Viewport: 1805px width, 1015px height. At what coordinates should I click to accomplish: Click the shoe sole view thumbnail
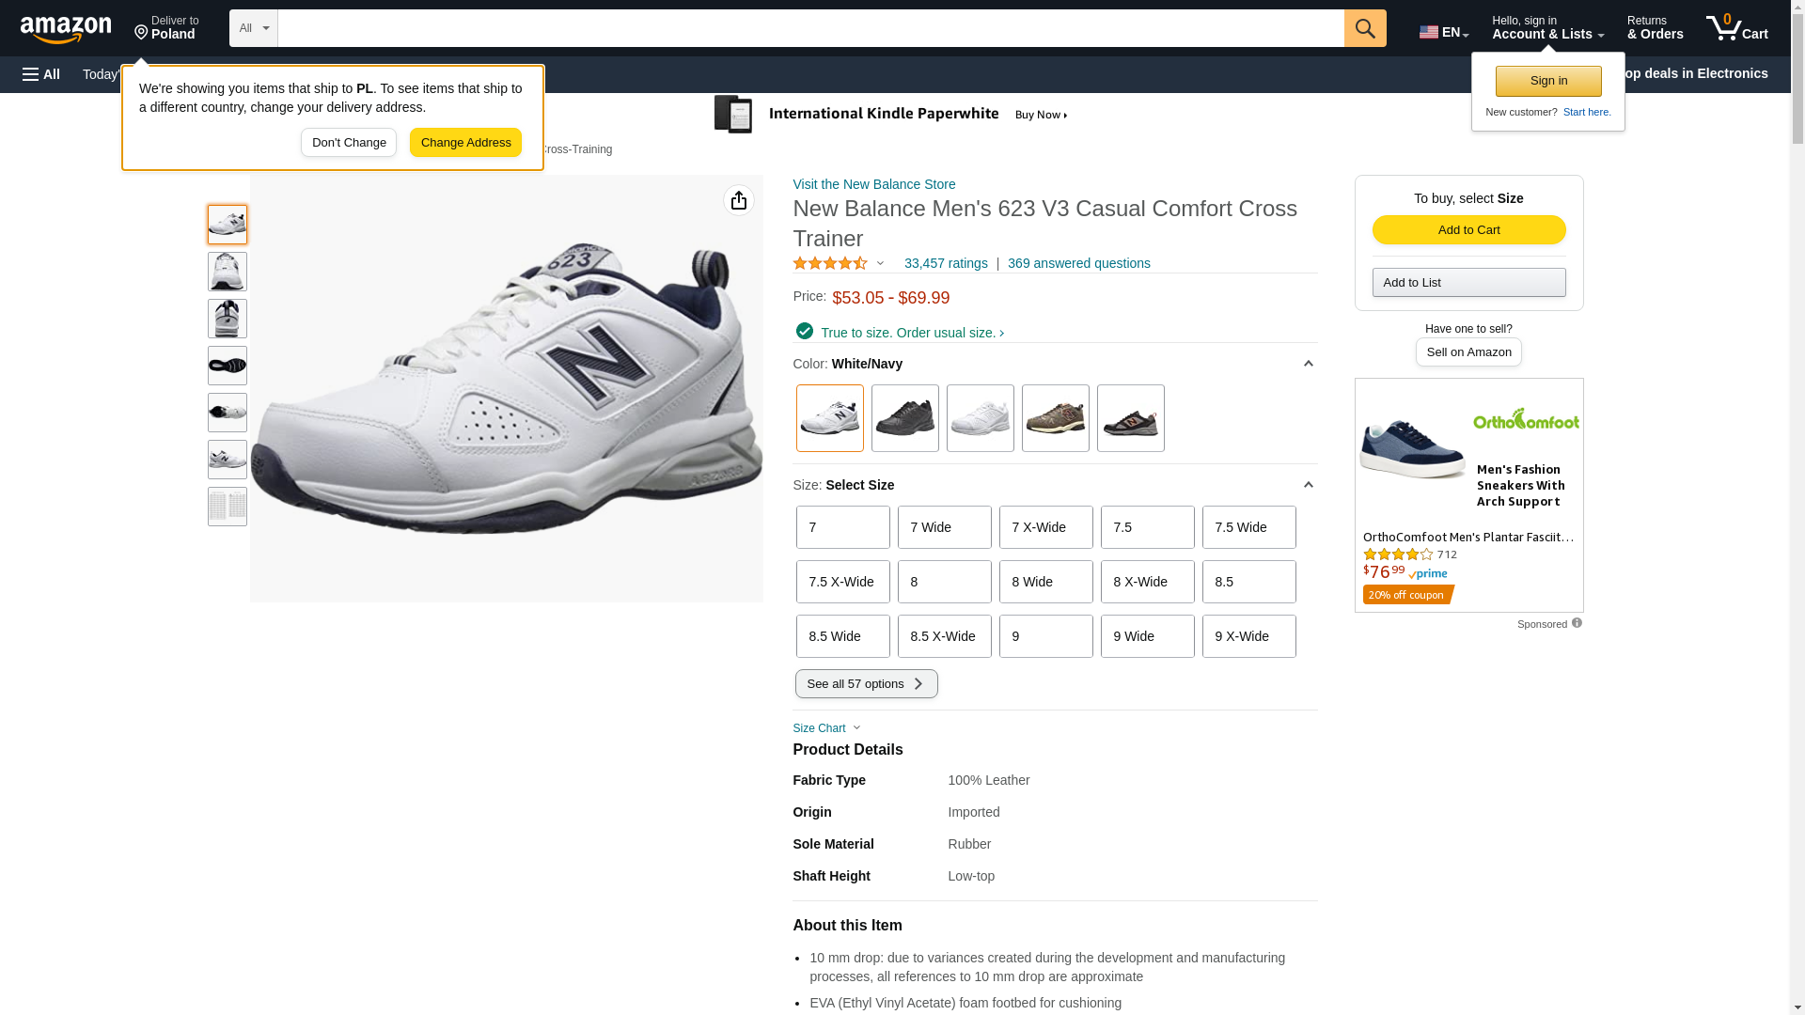click(x=228, y=366)
